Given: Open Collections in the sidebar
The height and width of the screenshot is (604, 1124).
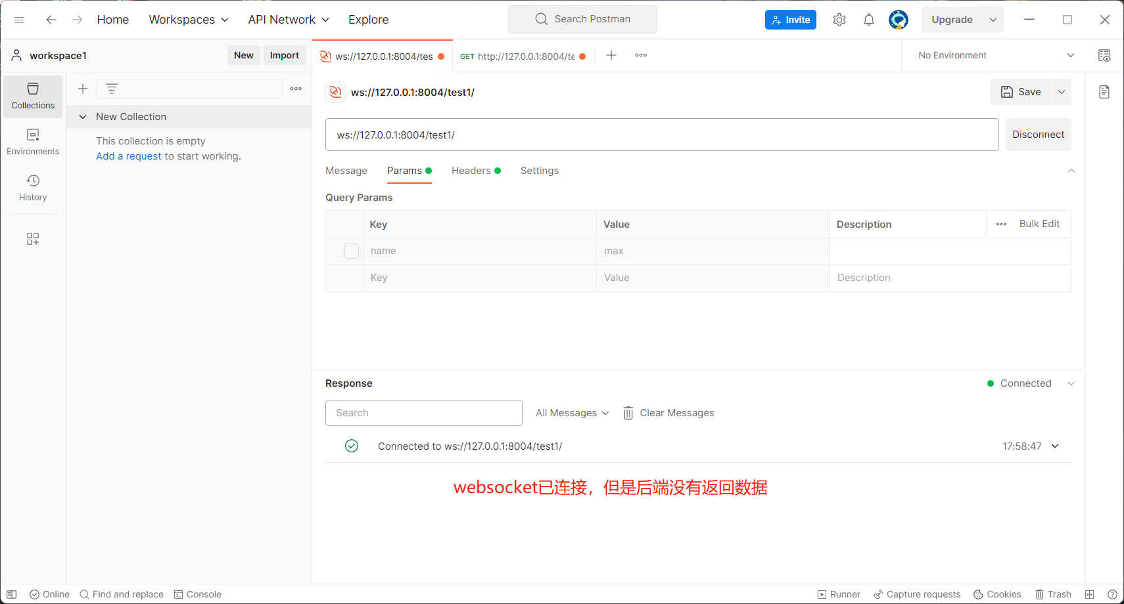Looking at the screenshot, I should tap(33, 97).
